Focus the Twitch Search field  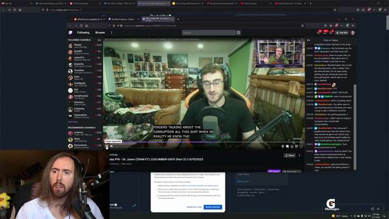click(209, 32)
